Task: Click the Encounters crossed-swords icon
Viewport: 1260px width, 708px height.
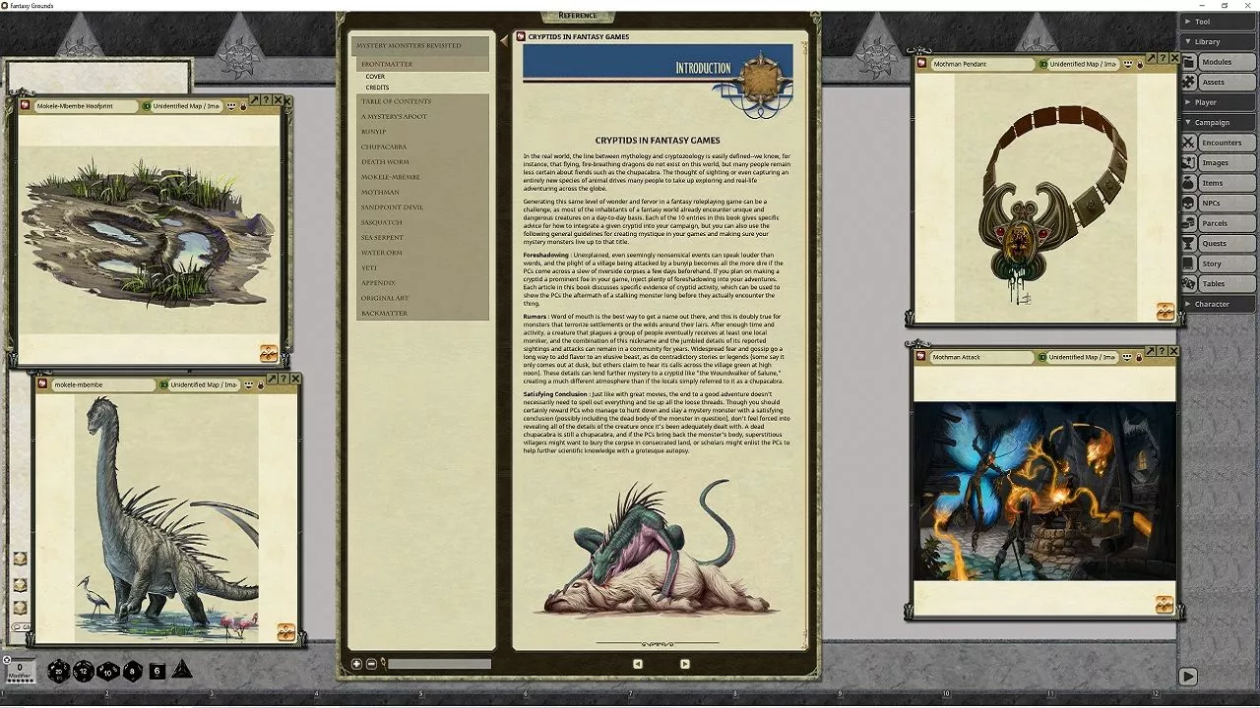Action: [x=1189, y=143]
